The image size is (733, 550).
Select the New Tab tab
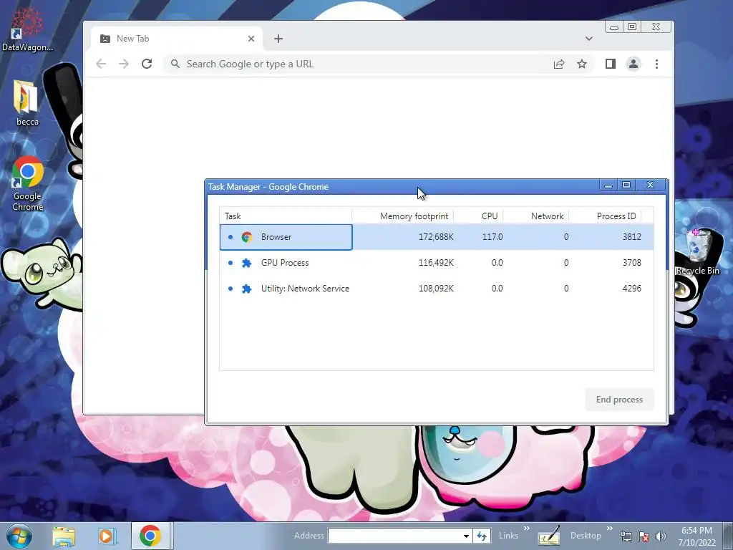[177, 39]
